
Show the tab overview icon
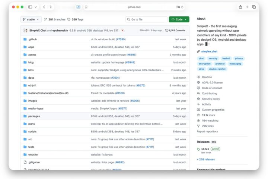[x=254, y=7]
